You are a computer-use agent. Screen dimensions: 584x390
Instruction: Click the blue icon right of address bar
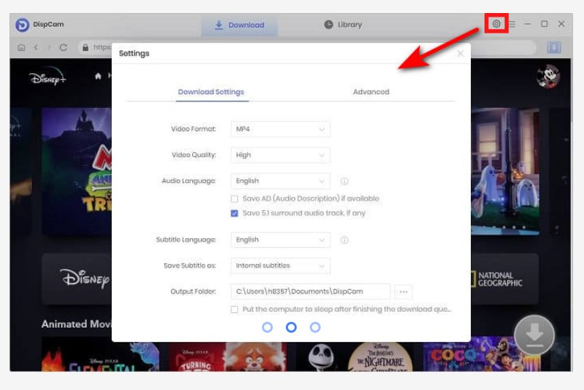point(554,47)
